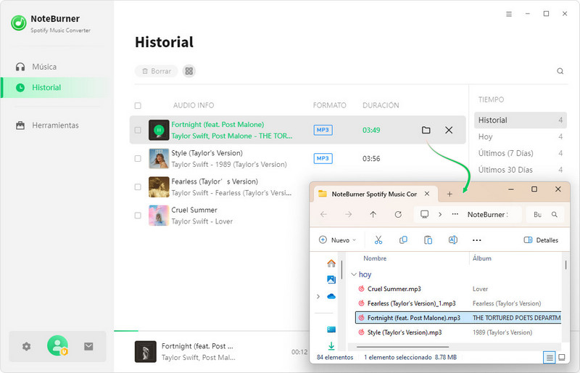This screenshot has height=373, width=580.
Task: Open settings gear in NoteBurner sidebar
Action: tap(26, 346)
